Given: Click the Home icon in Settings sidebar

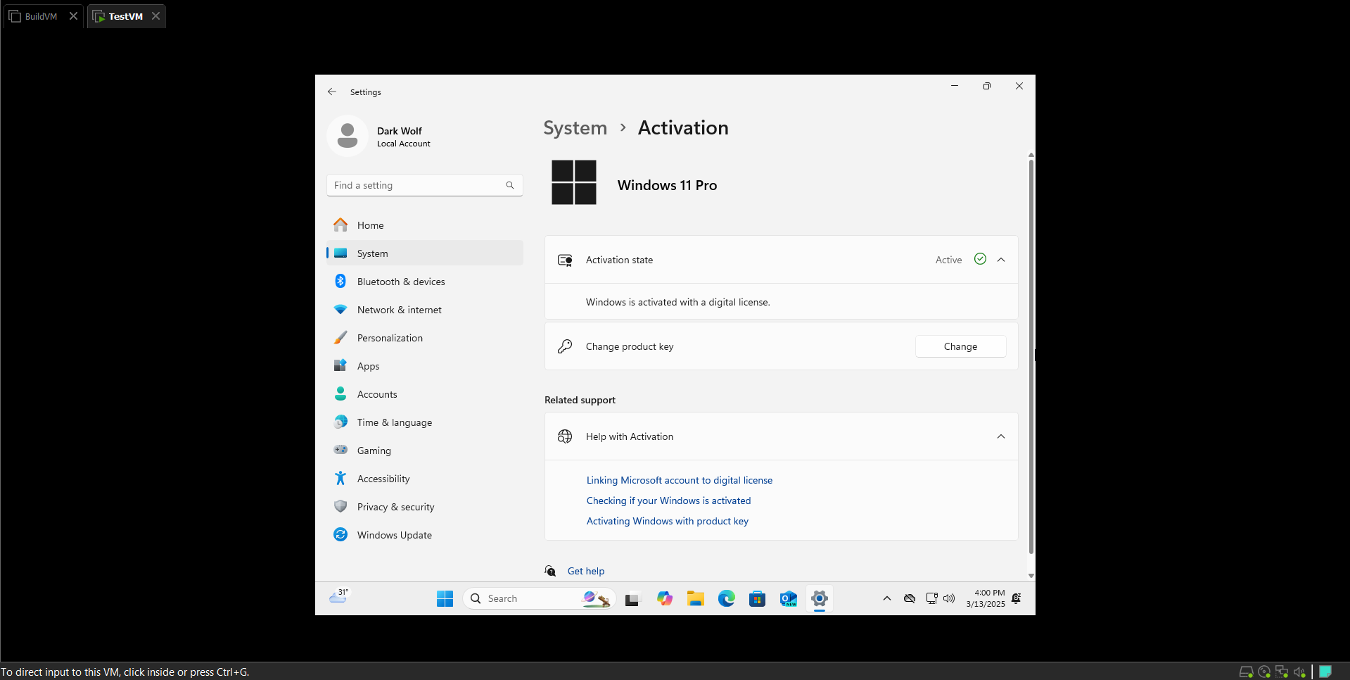Looking at the screenshot, I should tap(340, 225).
